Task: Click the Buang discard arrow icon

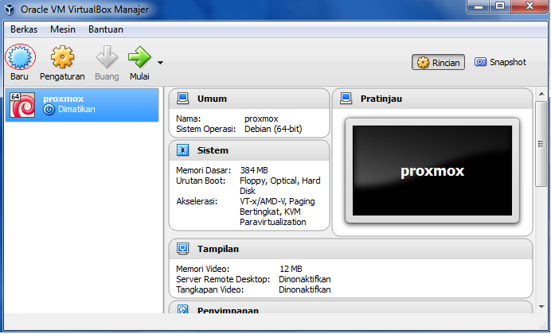Action: click(x=107, y=56)
